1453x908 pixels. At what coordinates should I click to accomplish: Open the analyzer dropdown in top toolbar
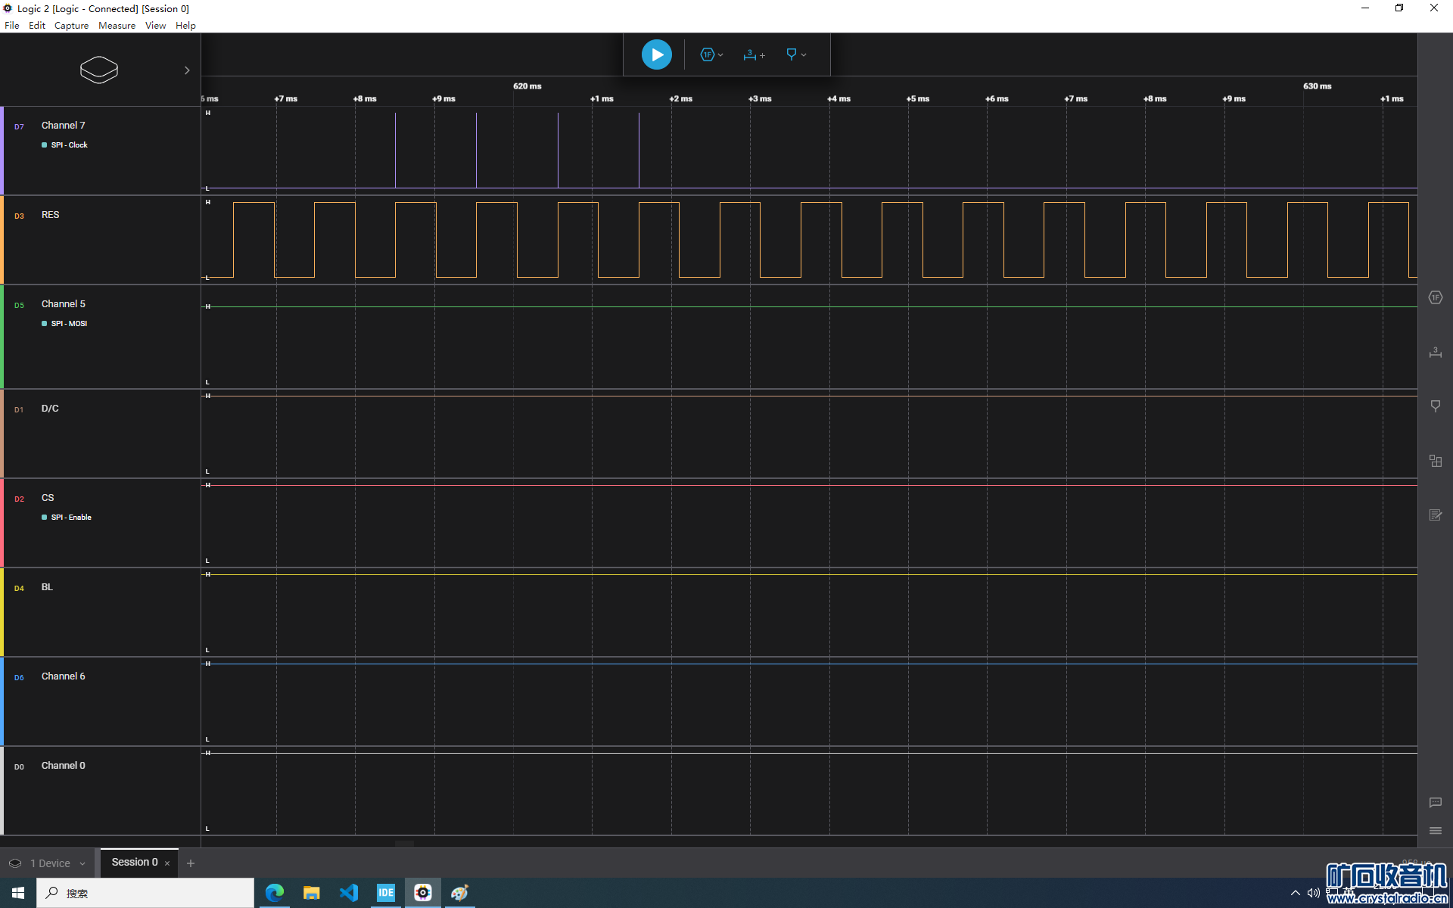click(711, 54)
